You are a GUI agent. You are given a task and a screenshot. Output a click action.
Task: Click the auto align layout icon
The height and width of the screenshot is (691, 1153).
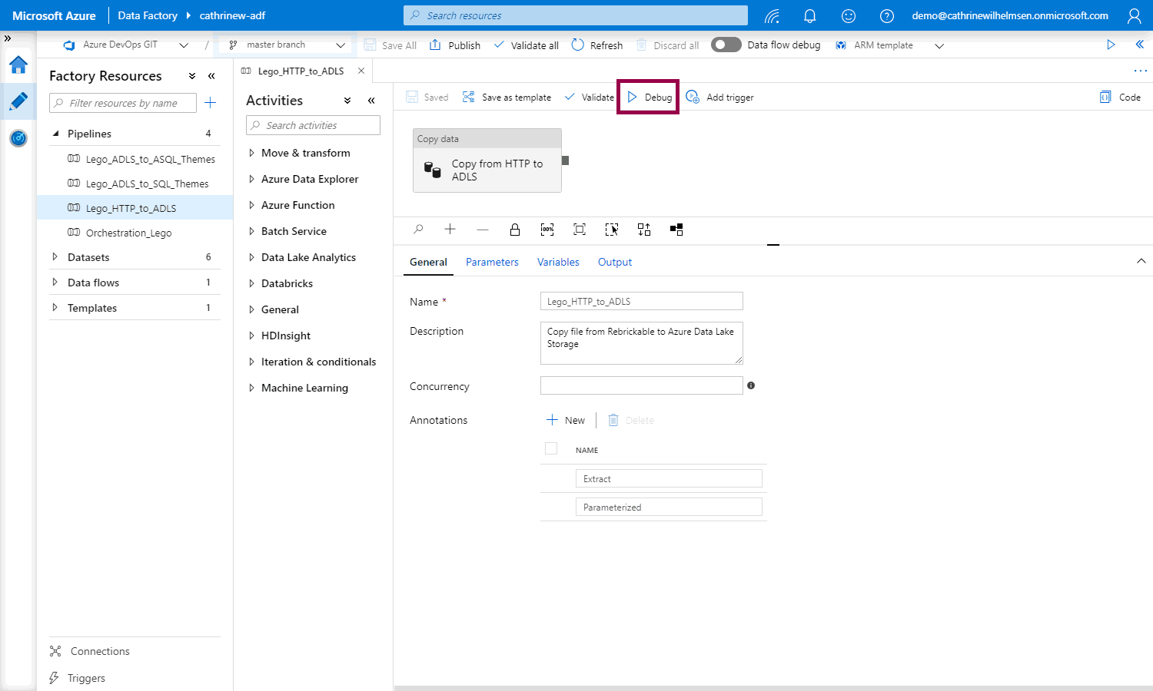click(644, 230)
